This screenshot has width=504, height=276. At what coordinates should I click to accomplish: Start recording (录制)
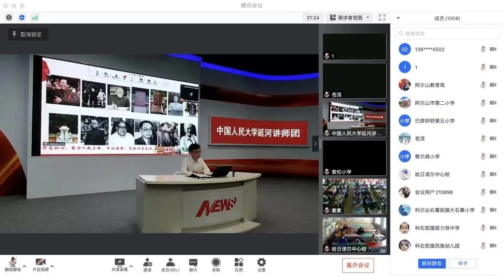tap(216, 265)
